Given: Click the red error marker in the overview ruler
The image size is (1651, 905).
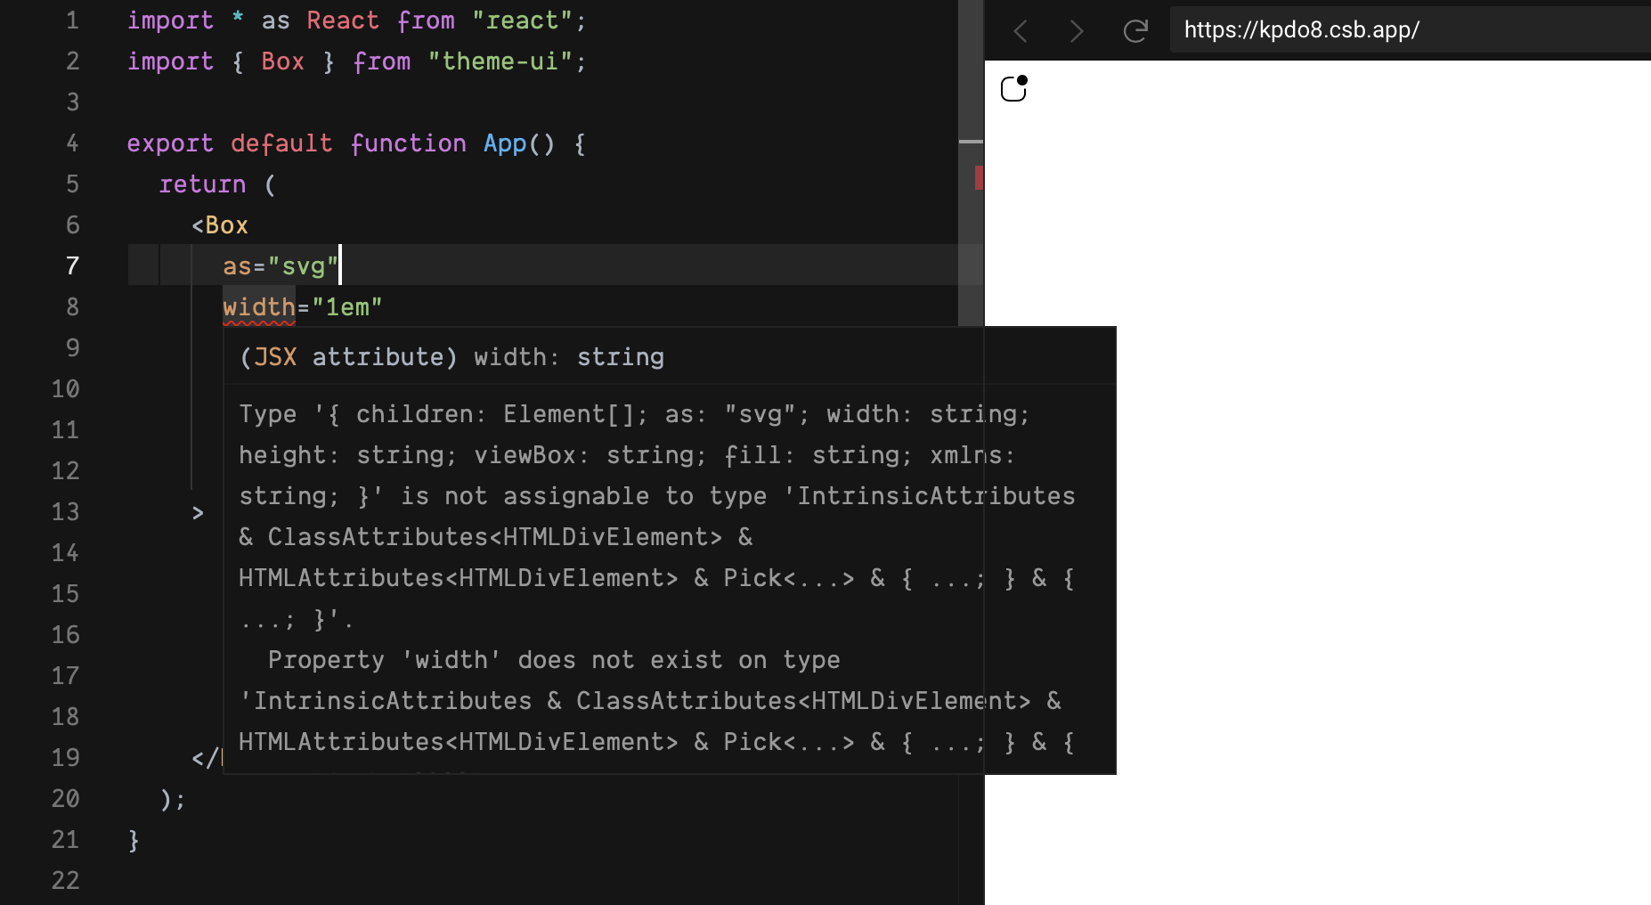Looking at the screenshot, I should coord(979,177).
